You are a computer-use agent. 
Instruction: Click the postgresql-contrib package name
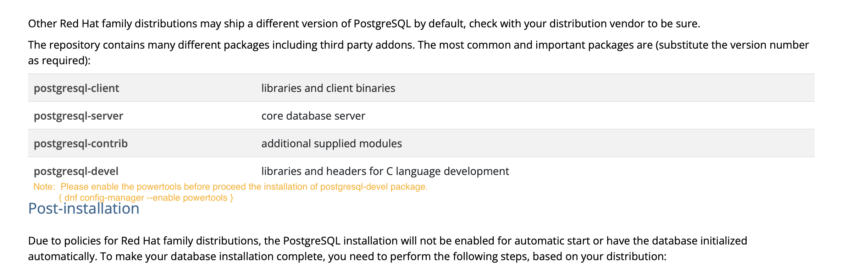point(81,143)
